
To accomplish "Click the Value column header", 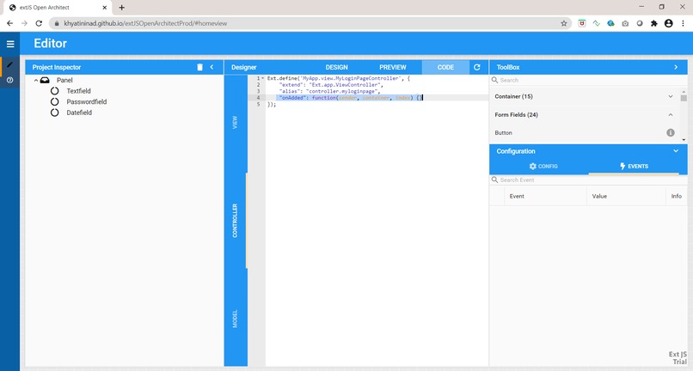I will [626, 196].
